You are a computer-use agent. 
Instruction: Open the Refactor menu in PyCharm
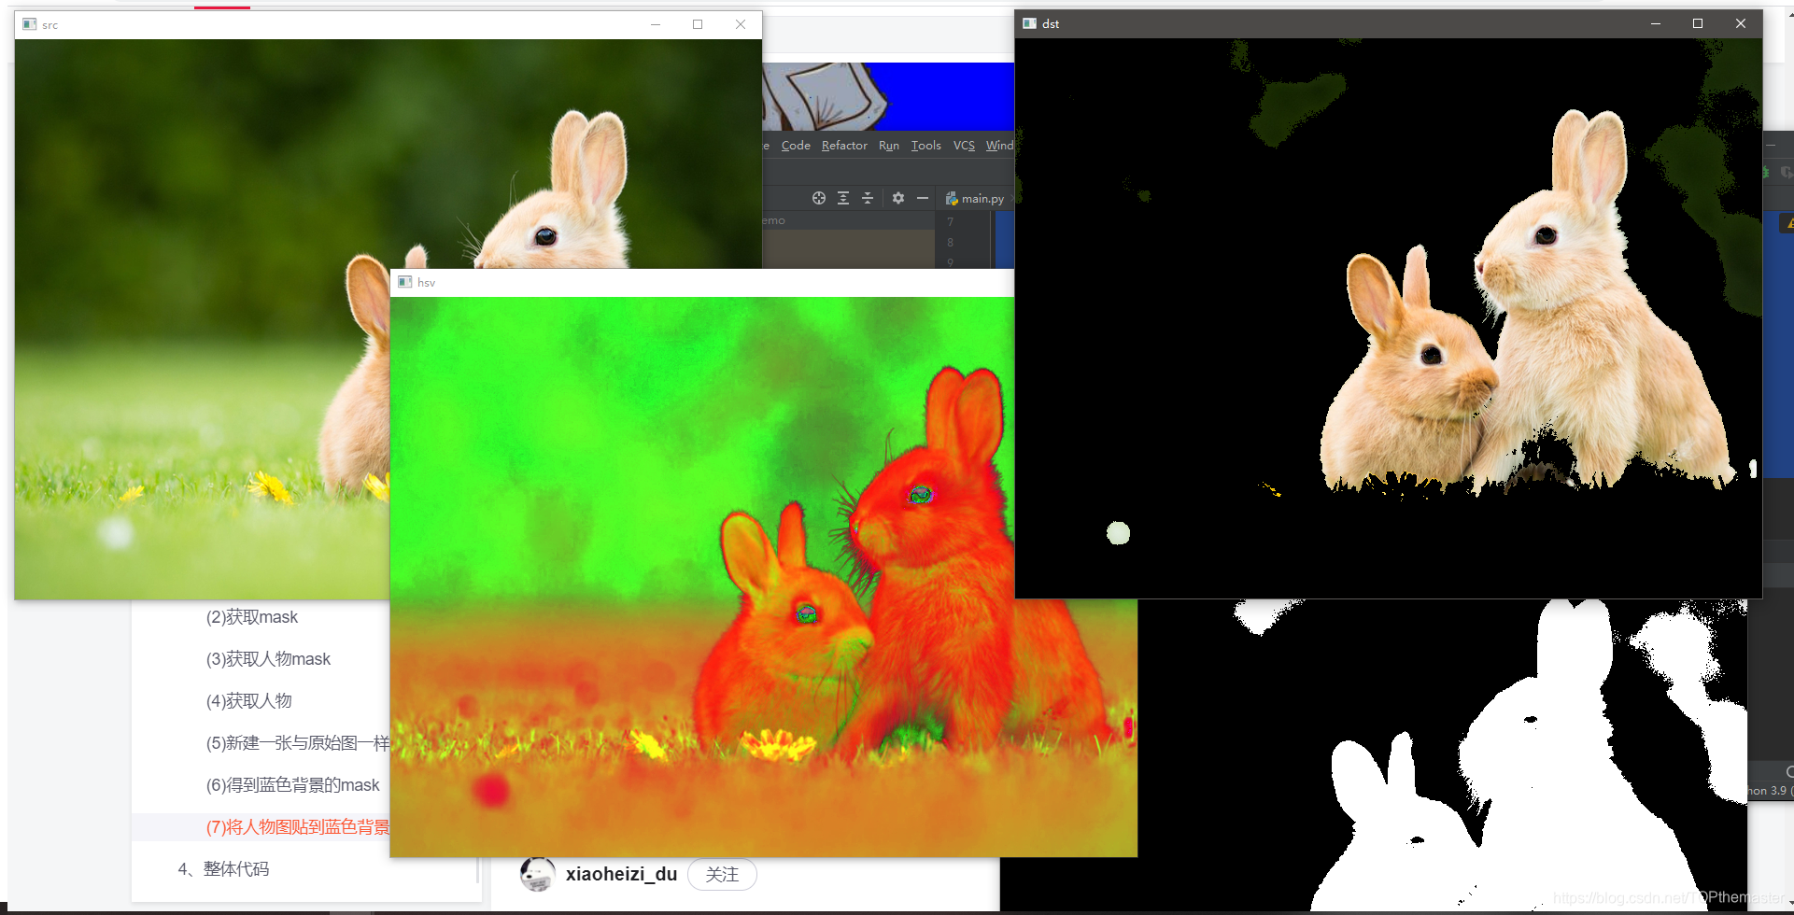click(844, 146)
